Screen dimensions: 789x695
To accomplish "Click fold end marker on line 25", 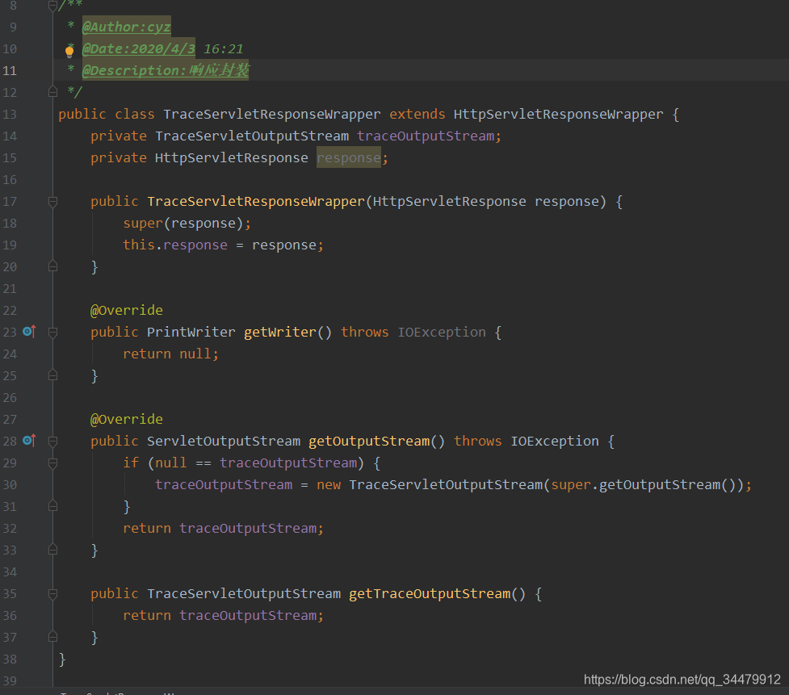I will coord(52,375).
